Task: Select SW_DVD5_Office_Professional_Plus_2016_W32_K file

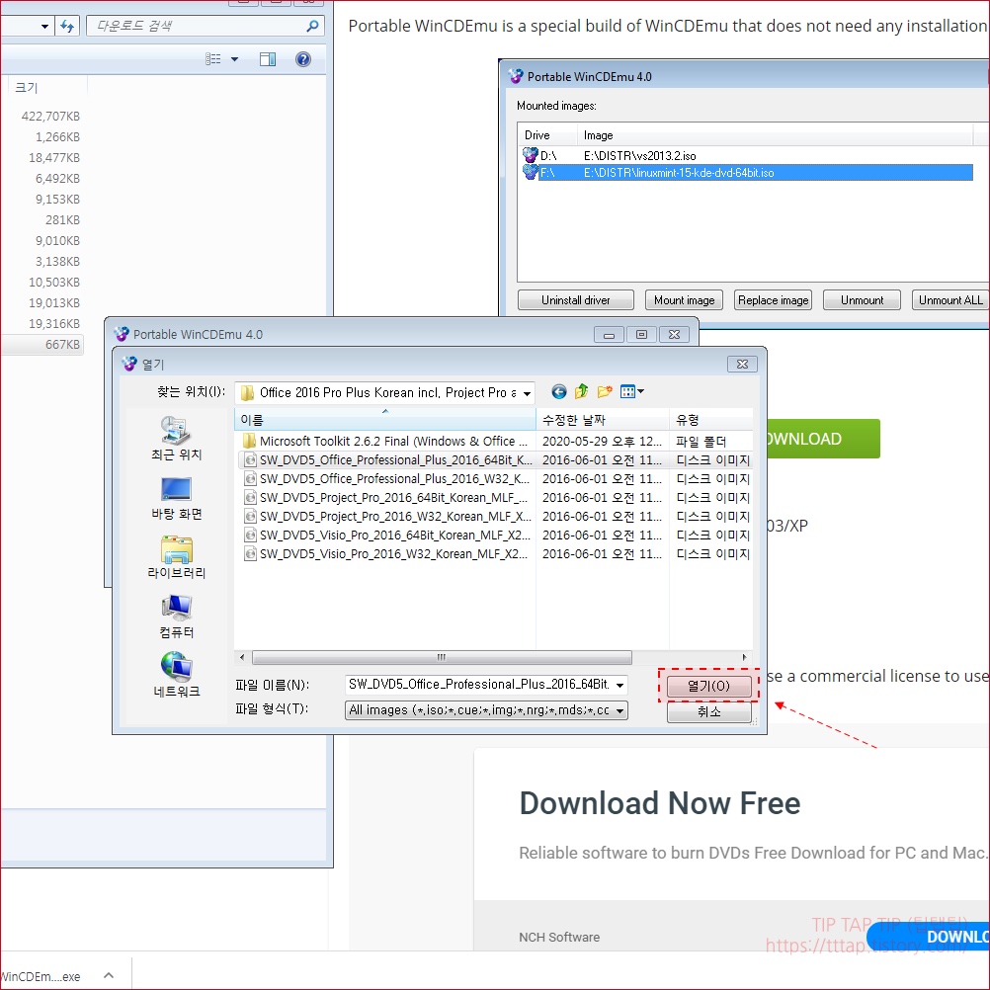Action: pyautogui.click(x=387, y=478)
